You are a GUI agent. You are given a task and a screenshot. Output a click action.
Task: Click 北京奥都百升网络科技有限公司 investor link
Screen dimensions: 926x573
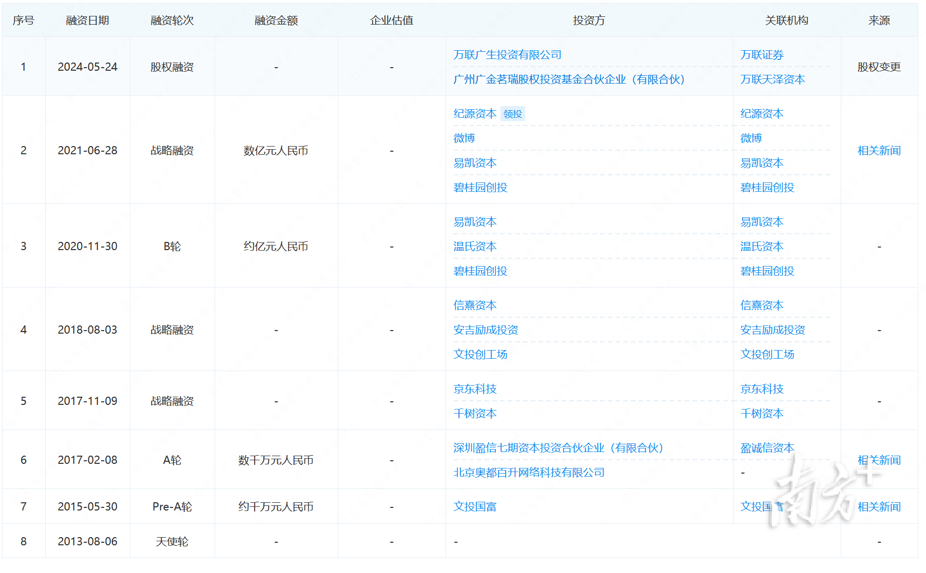click(529, 473)
